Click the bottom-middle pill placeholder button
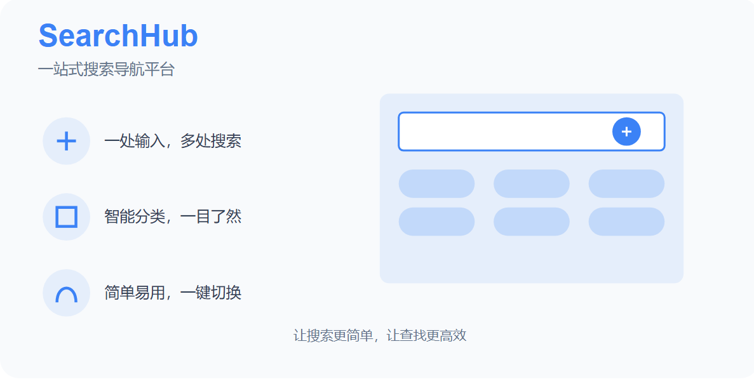Viewport: 754px width, 379px height. 531,222
